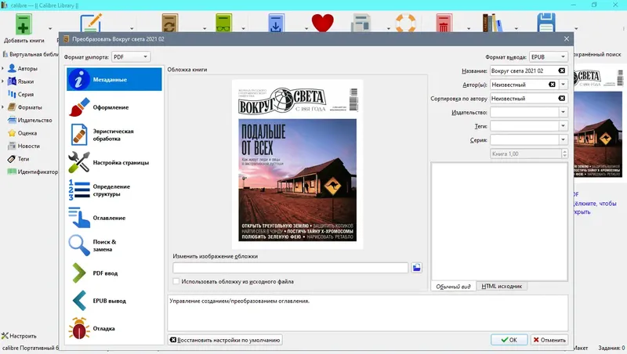Open the Метаданные section
The height and width of the screenshot is (354, 627).
pos(114,79)
